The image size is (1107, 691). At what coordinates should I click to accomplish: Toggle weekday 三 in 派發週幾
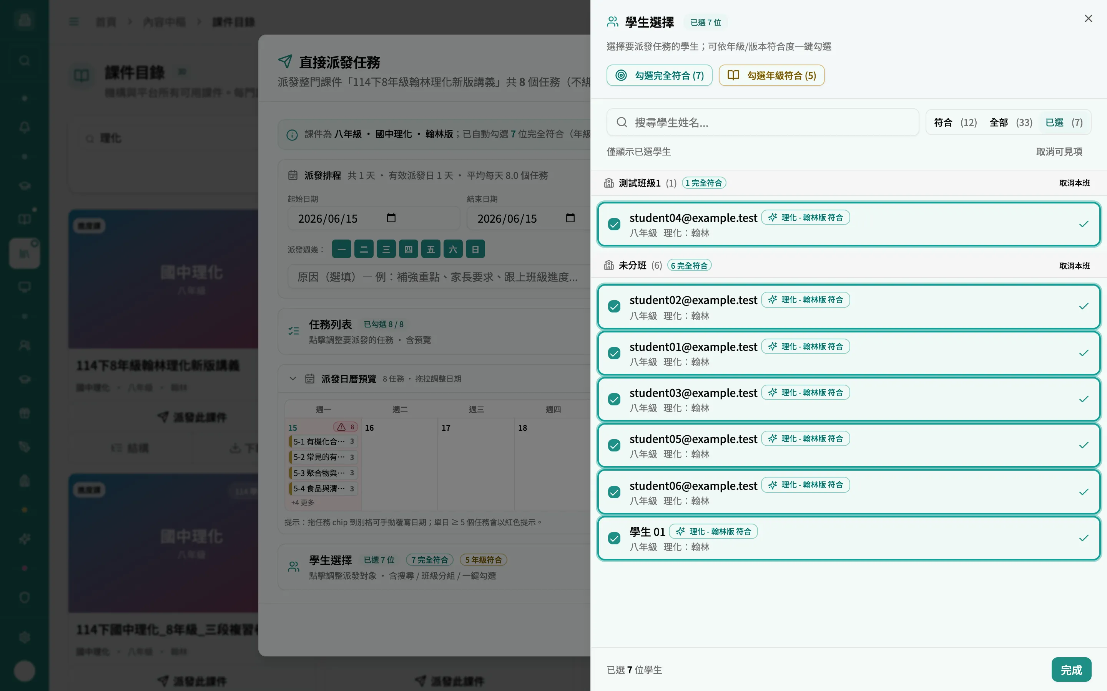click(x=386, y=249)
